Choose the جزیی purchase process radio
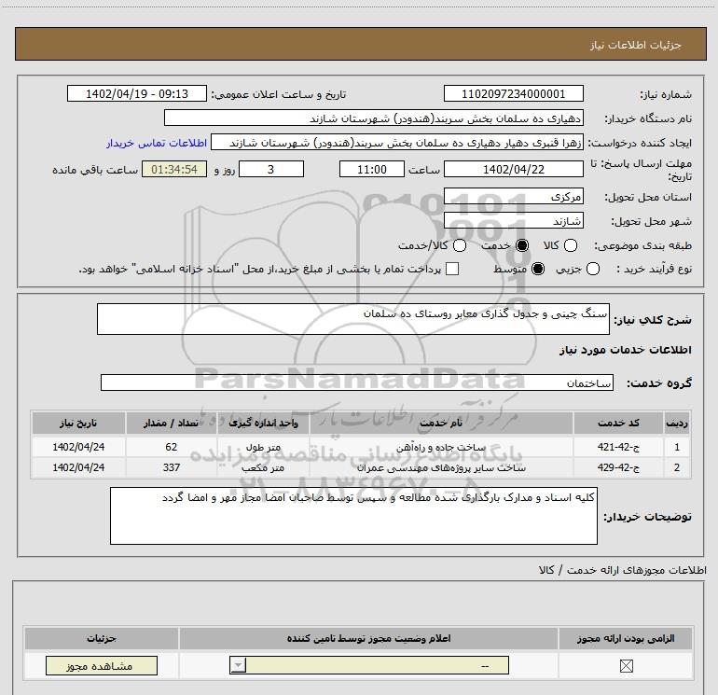This screenshot has height=695, width=718. pyautogui.click(x=592, y=269)
